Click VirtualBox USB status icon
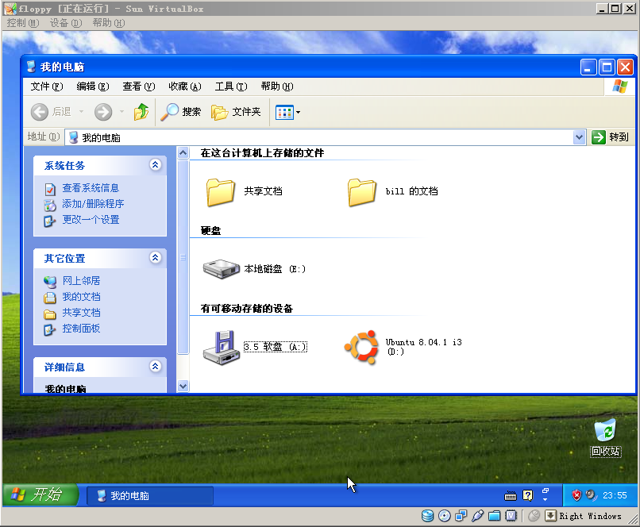The image size is (640, 527). point(477,516)
